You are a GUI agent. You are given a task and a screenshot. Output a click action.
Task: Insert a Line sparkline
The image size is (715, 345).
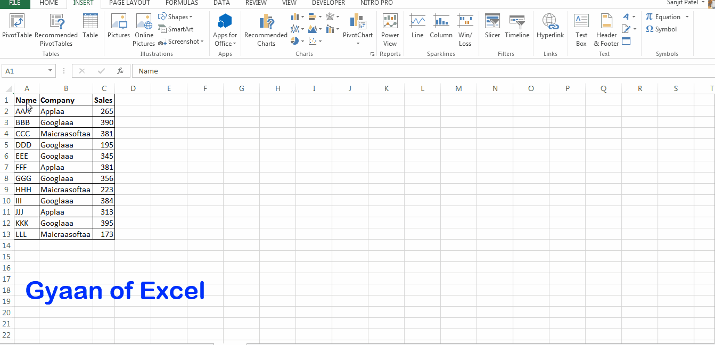click(417, 27)
